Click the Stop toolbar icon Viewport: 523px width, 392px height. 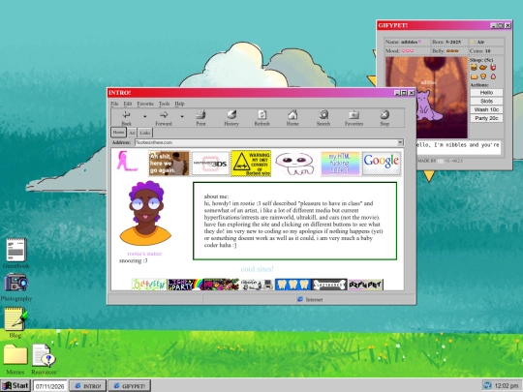[x=385, y=114]
